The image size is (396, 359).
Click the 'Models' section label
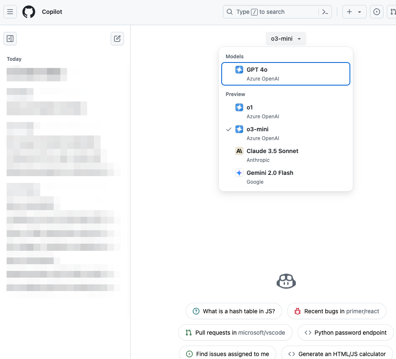tap(235, 56)
